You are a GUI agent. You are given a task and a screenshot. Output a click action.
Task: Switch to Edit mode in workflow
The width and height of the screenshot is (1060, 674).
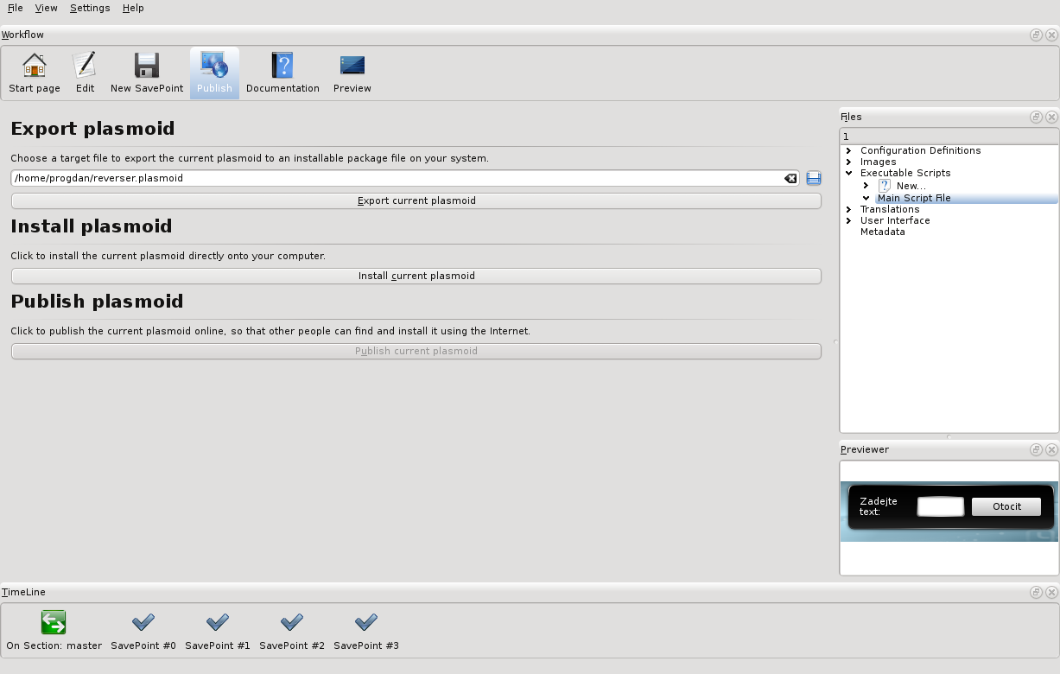(85, 73)
